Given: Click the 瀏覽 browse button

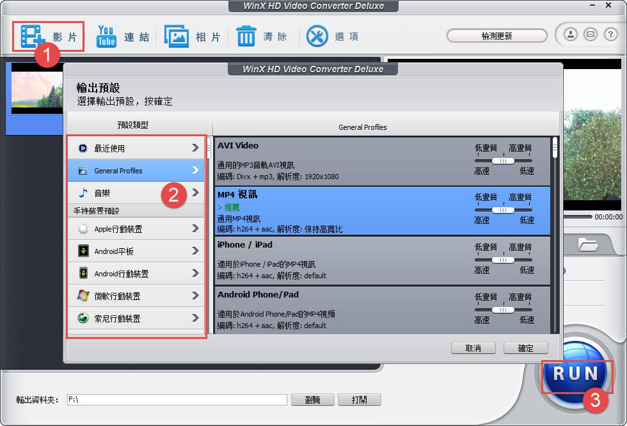Looking at the screenshot, I should (312, 400).
